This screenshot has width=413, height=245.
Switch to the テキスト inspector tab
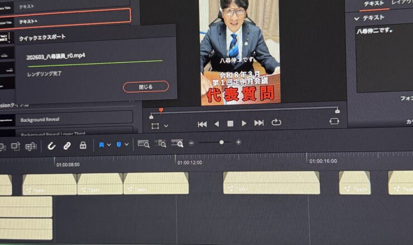click(x=373, y=4)
